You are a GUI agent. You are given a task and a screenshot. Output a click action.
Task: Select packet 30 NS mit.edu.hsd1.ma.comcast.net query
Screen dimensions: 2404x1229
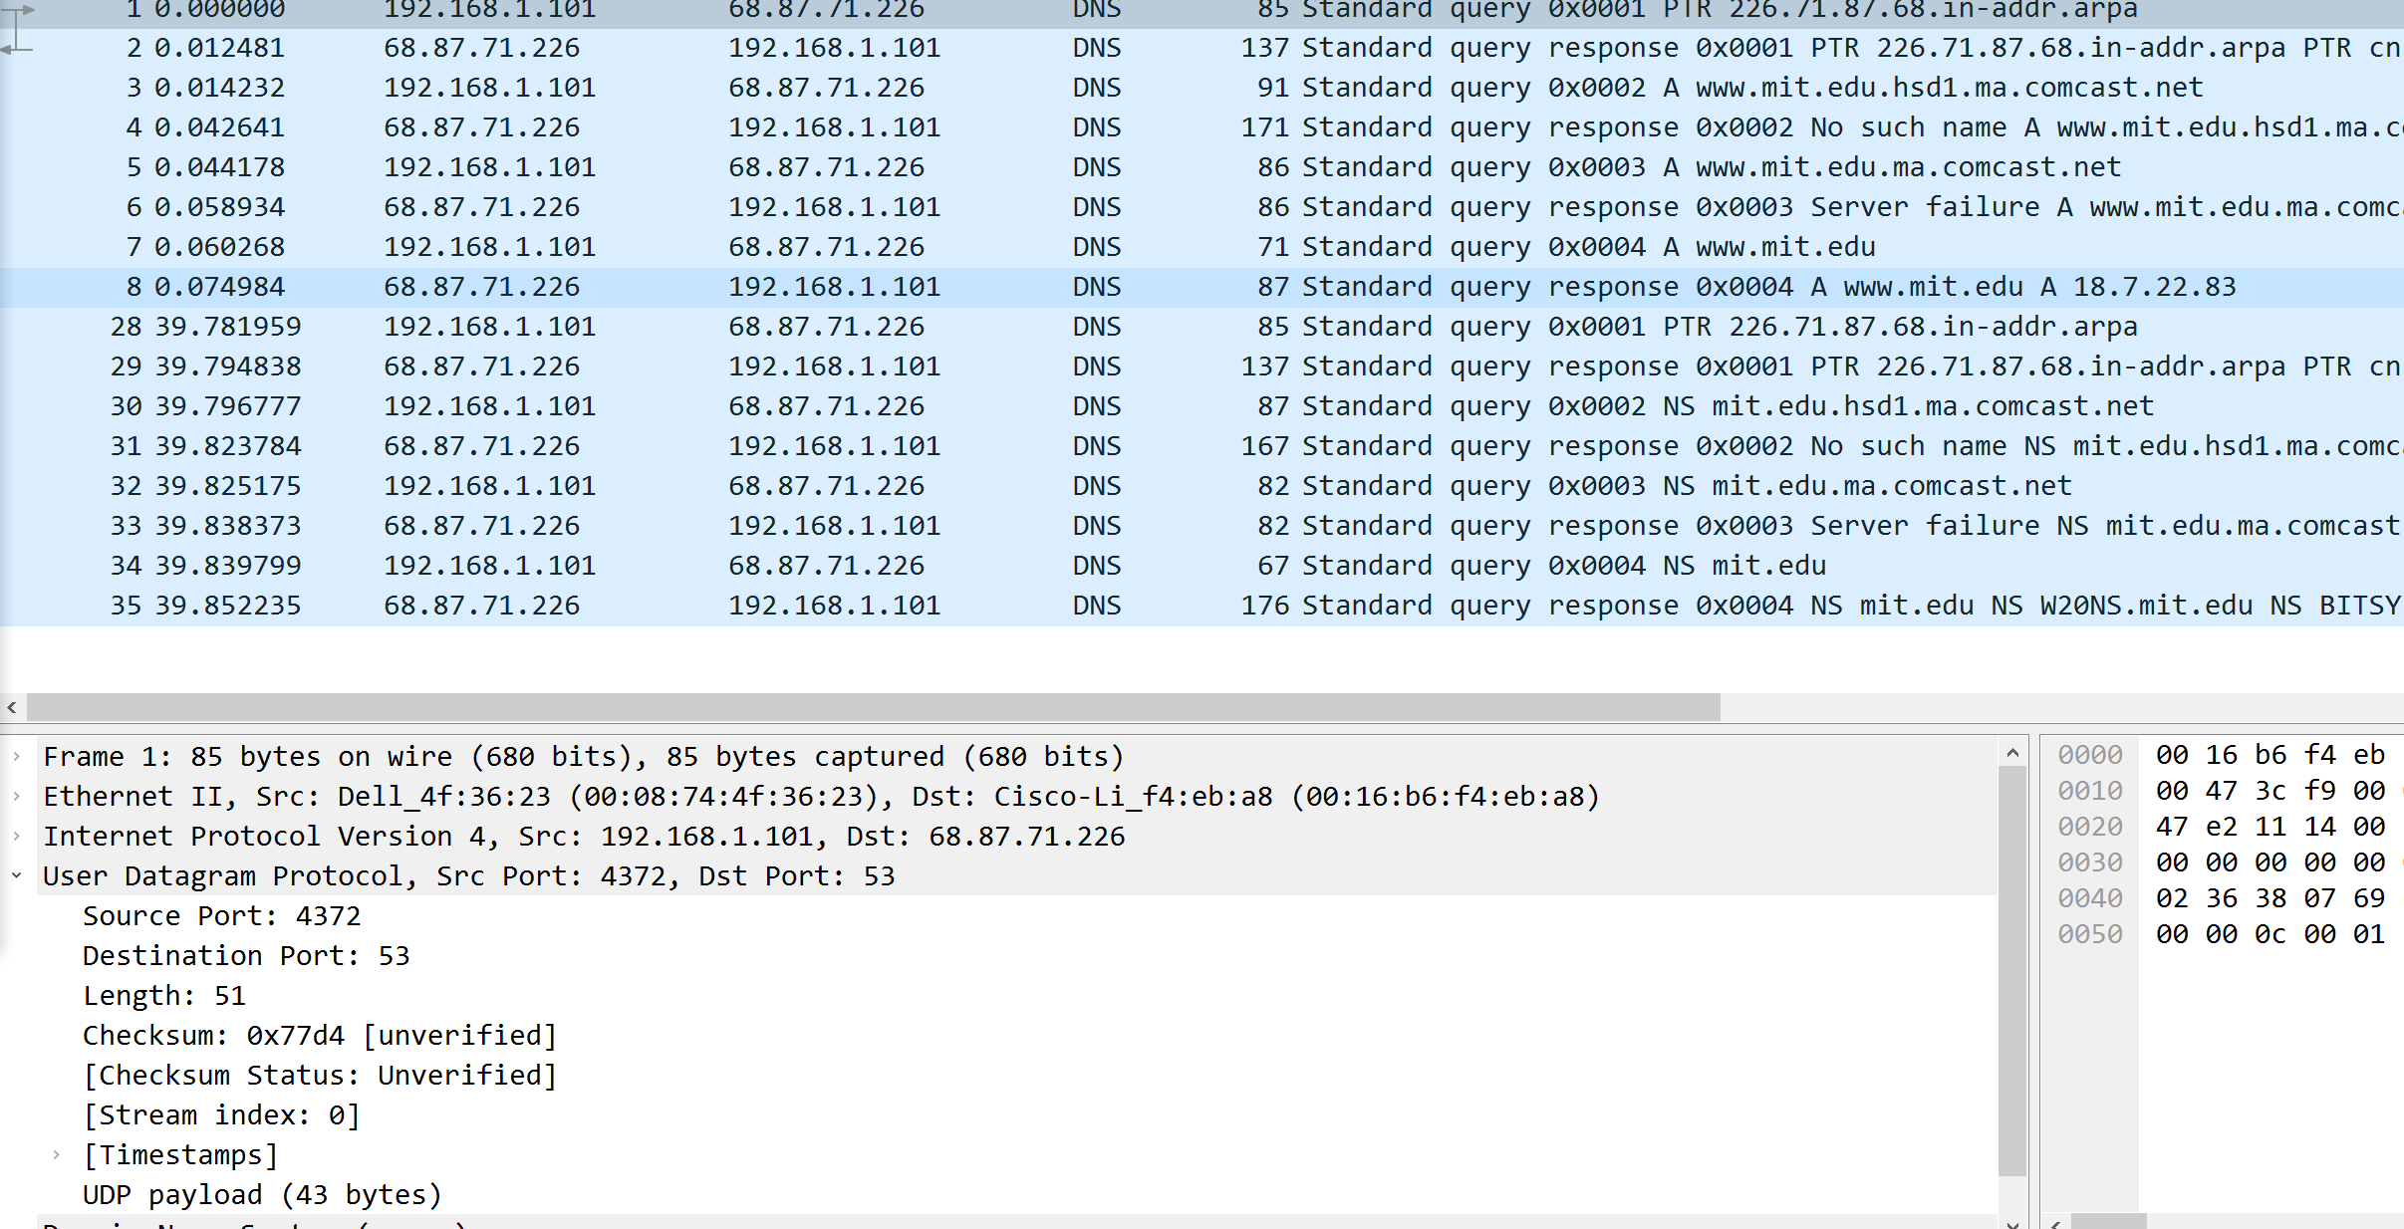(1202, 406)
